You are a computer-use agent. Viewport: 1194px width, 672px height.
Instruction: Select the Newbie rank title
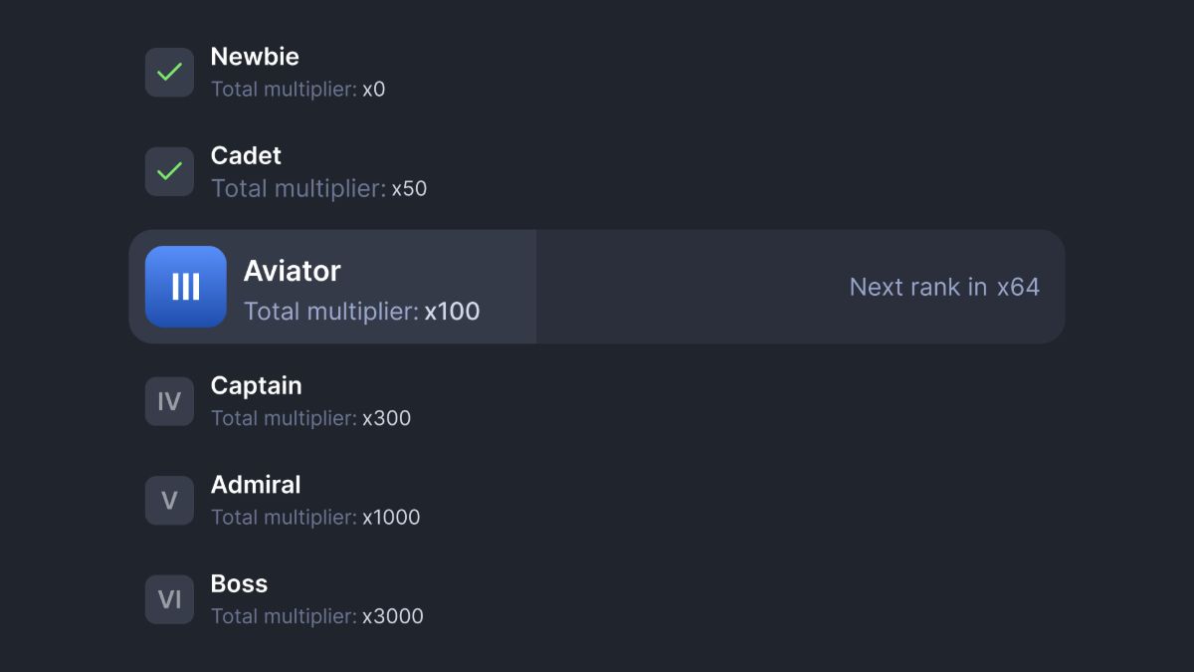click(255, 57)
